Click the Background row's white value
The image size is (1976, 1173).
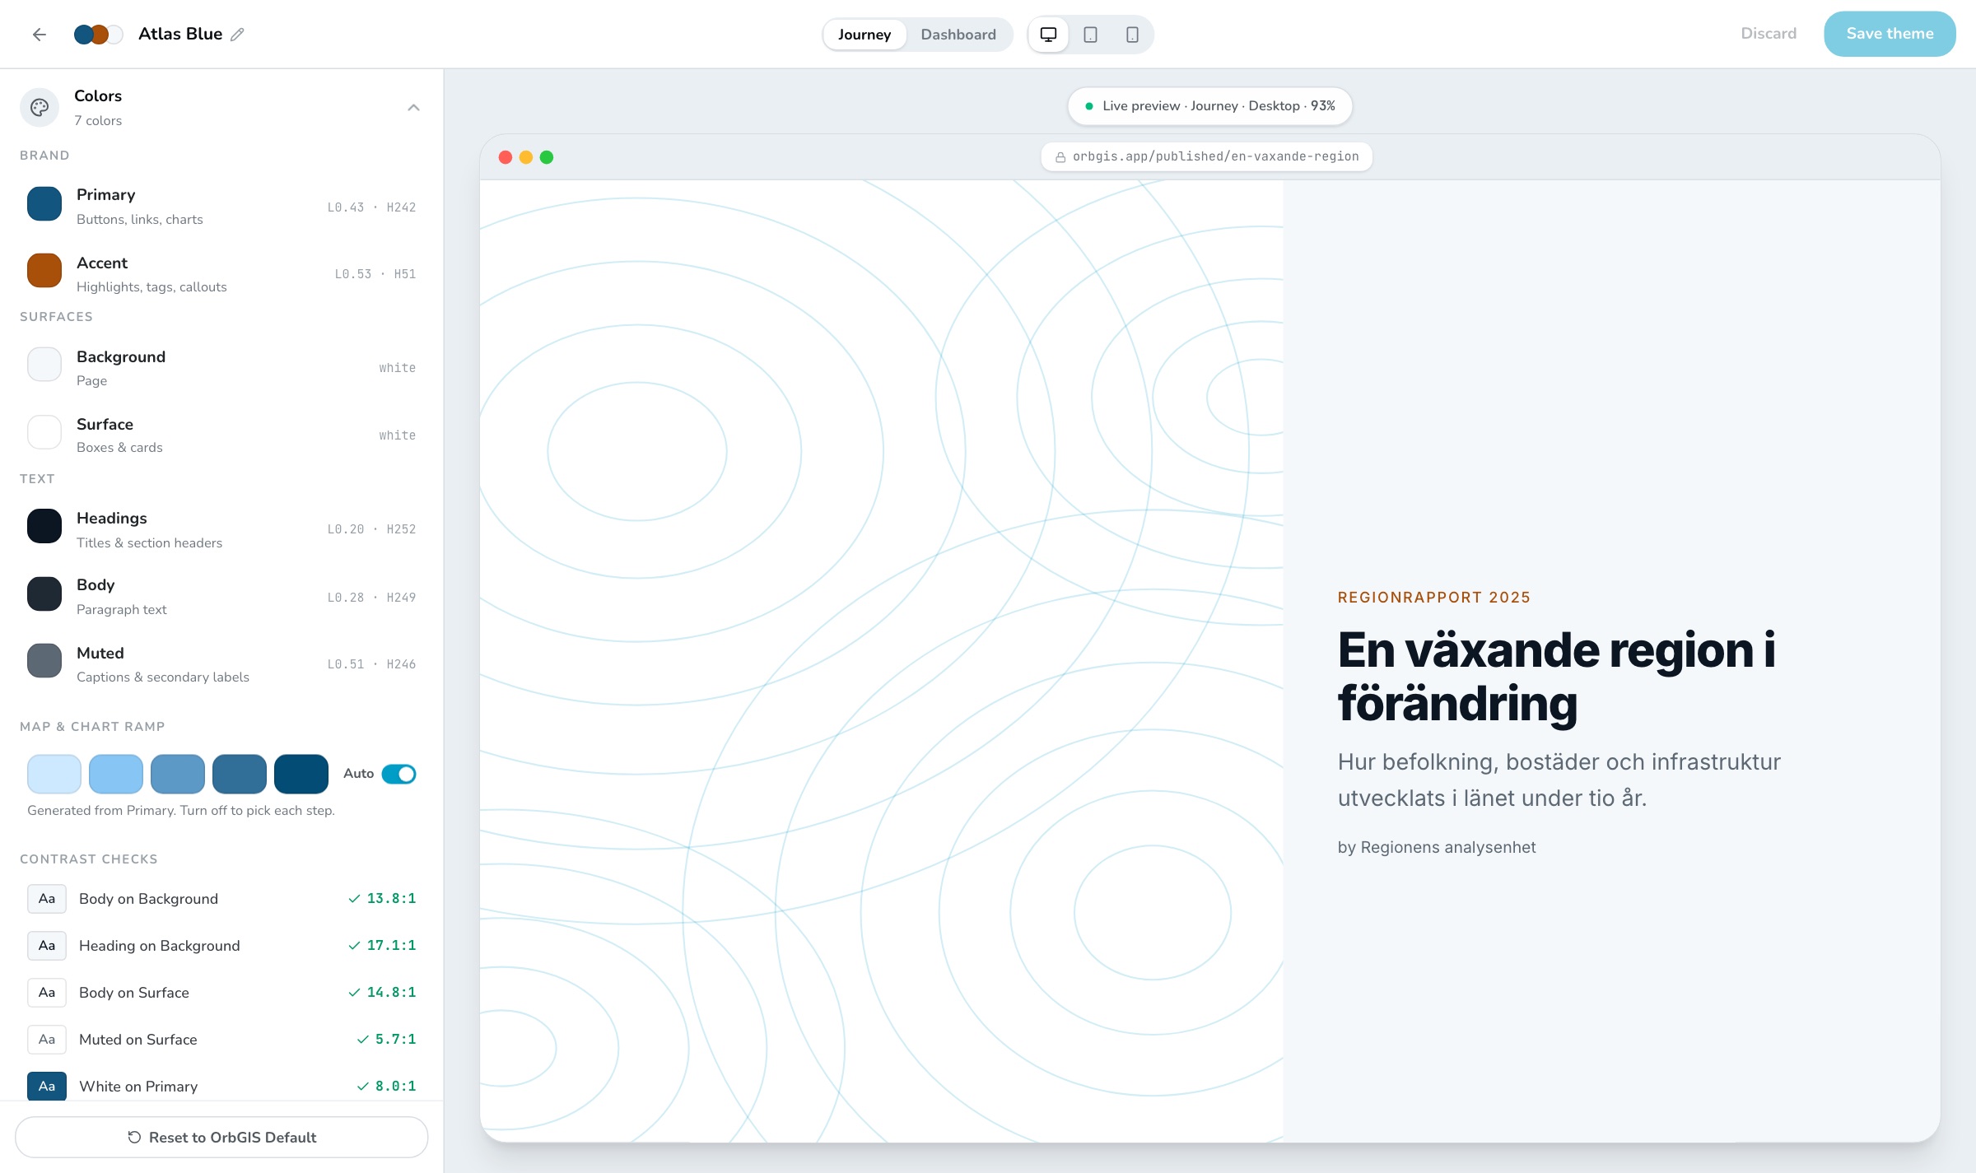point(398,368)
